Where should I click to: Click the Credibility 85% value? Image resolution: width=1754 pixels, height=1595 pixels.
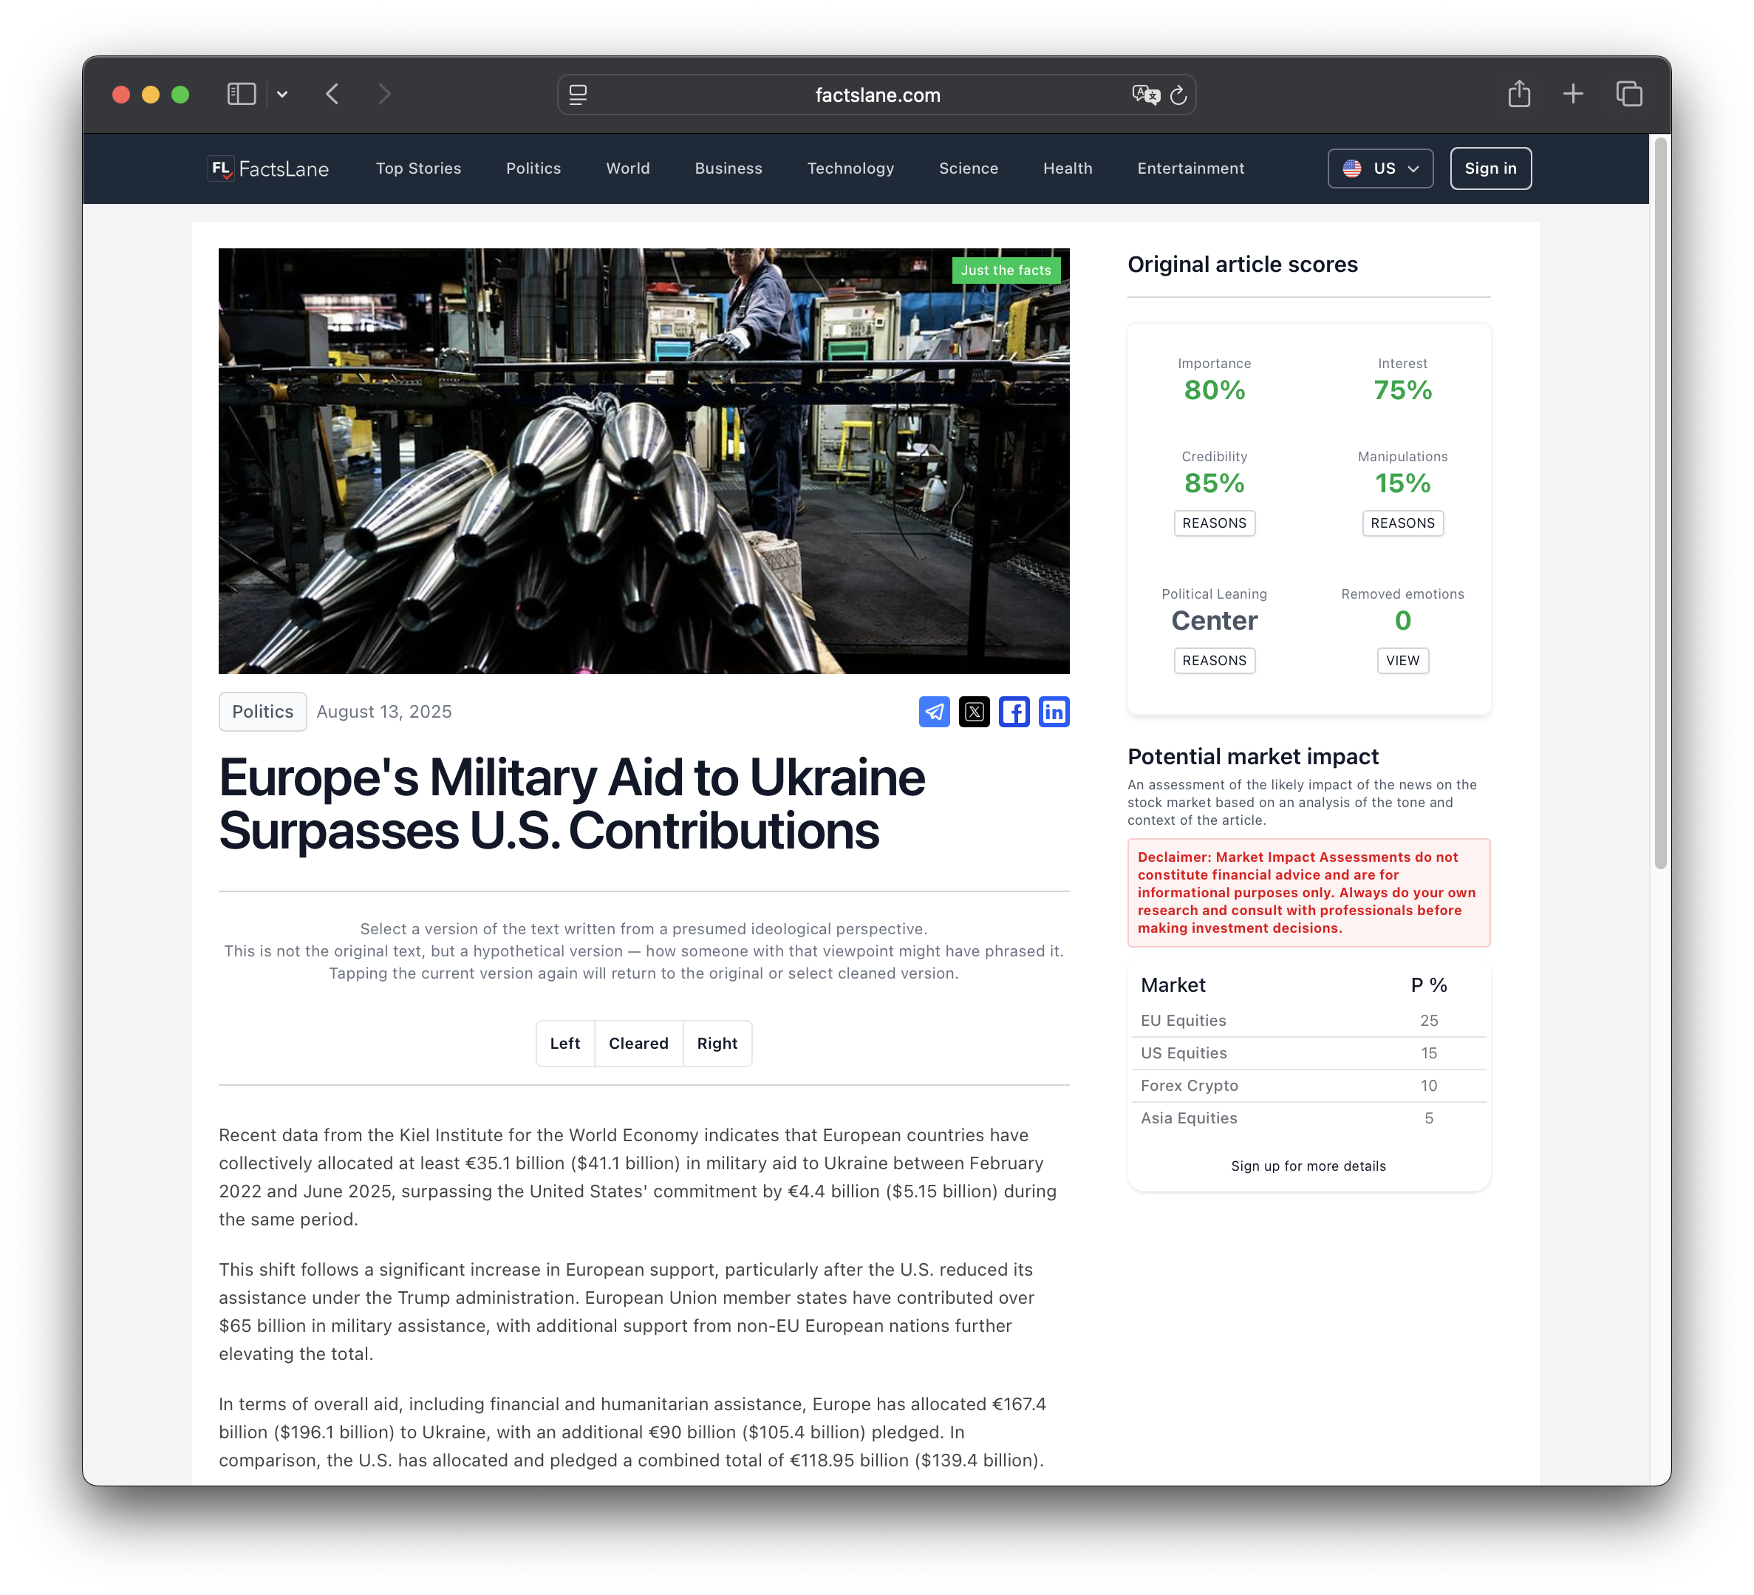pos(1214,483)
